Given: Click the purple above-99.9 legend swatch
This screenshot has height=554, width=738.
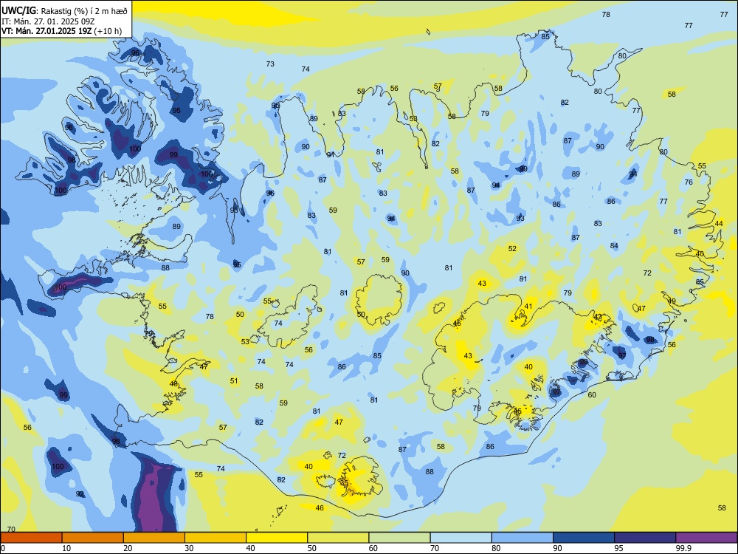Looking at the screenshot, I should tap(706, 538).
